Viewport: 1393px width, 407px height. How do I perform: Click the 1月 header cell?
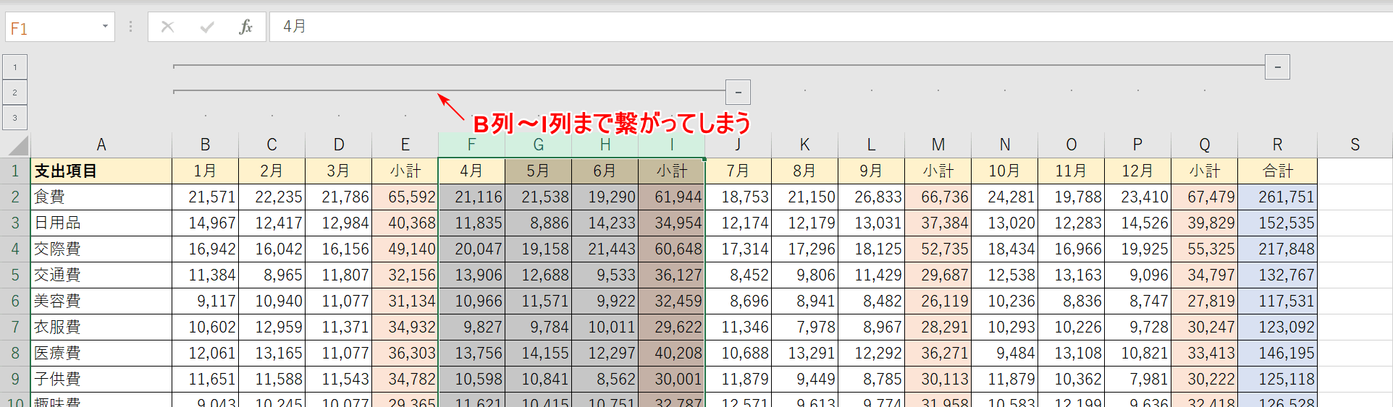click(x=205, y=171)
